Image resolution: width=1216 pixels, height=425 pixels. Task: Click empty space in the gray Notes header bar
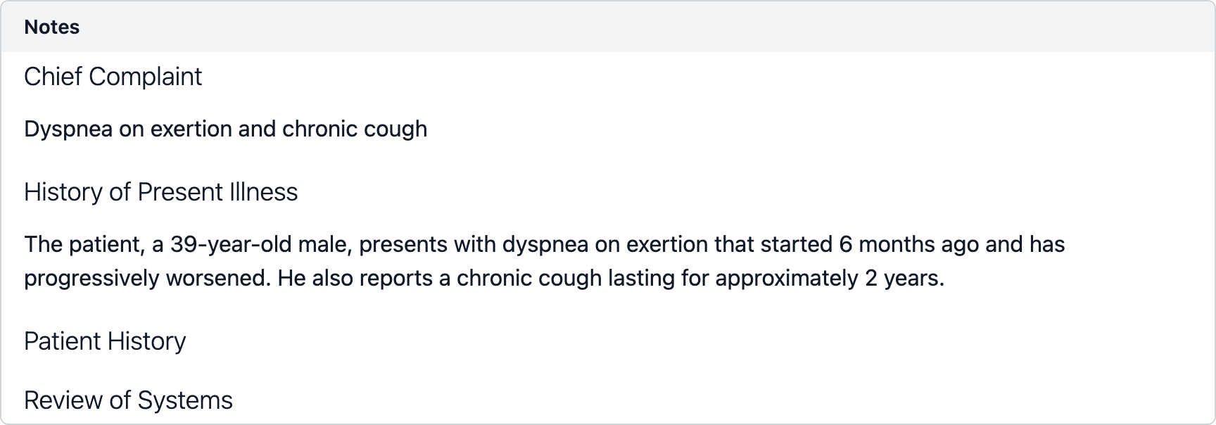point(633,27)
